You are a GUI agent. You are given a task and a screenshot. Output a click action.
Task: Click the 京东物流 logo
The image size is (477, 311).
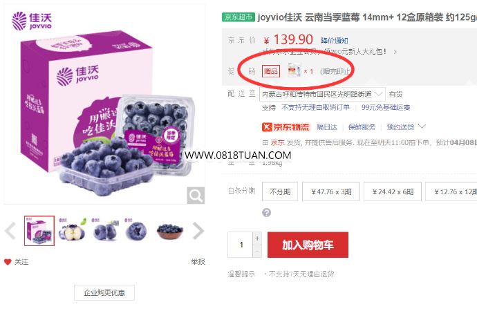pyautogui.click(x=286, y=127)
